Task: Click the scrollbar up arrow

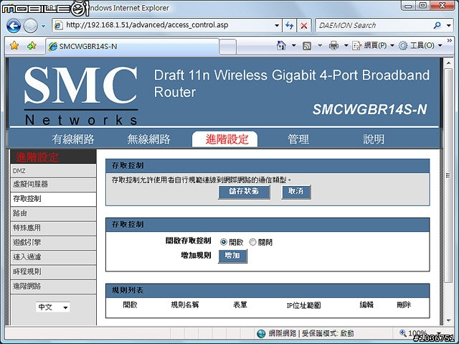Action: [x=448, y=62]
